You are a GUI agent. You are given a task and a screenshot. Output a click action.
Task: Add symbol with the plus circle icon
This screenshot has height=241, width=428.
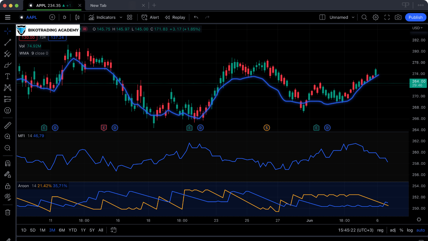(52, 17)
